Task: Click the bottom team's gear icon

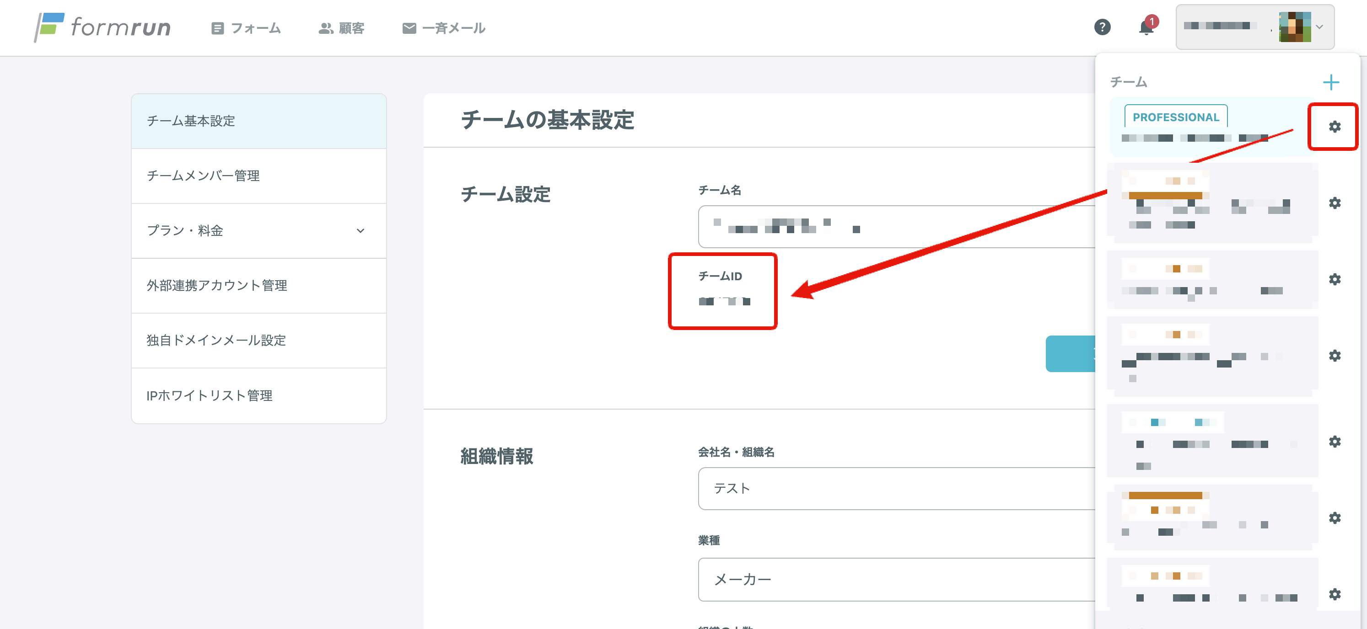Action: (x=1334, y=594)
